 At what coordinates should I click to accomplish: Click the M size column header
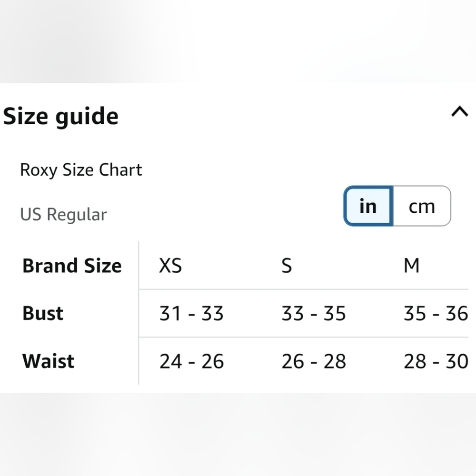411,266
